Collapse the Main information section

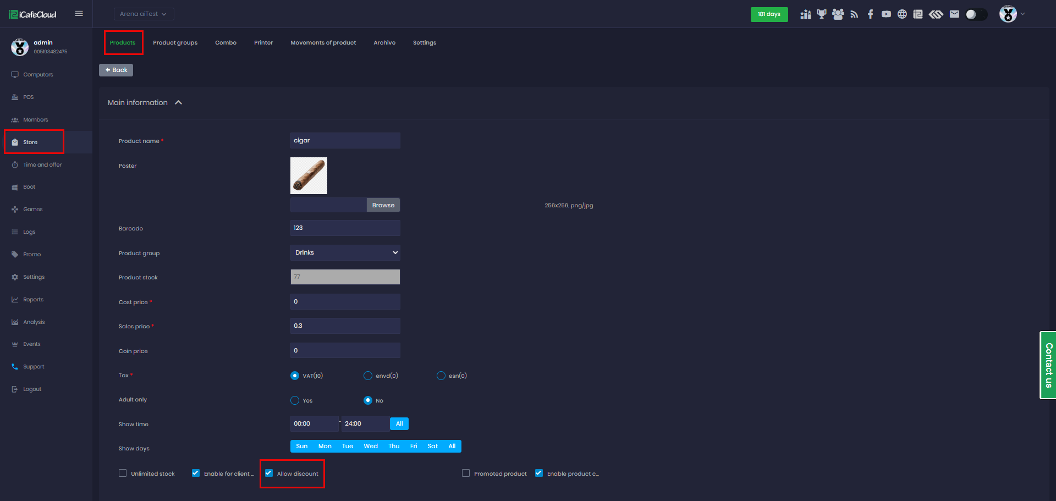click(x=178, y=103)
